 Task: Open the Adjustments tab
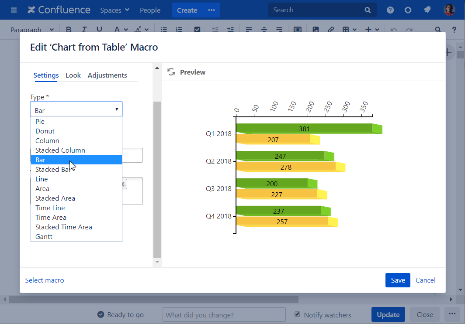107,75
